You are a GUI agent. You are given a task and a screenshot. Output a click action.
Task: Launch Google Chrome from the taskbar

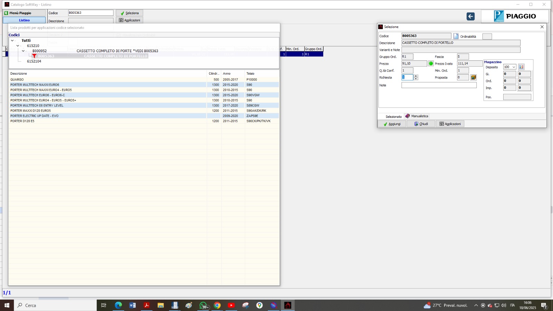click(217, 305)
